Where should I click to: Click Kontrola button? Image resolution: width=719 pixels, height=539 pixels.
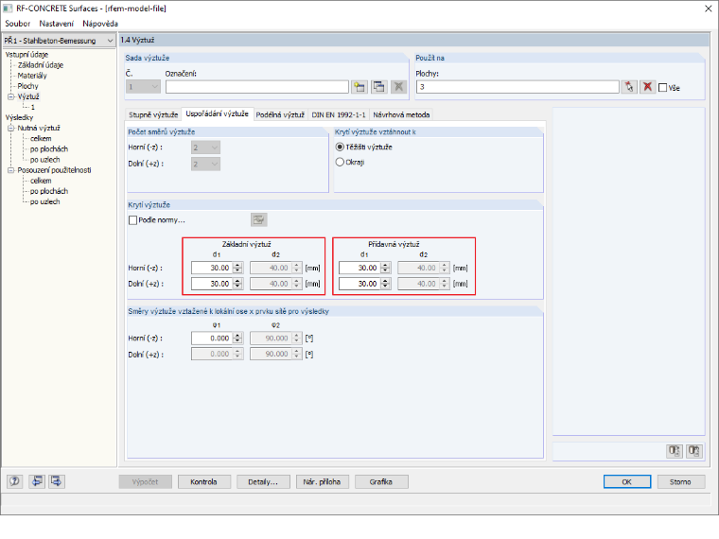[203, 481]
